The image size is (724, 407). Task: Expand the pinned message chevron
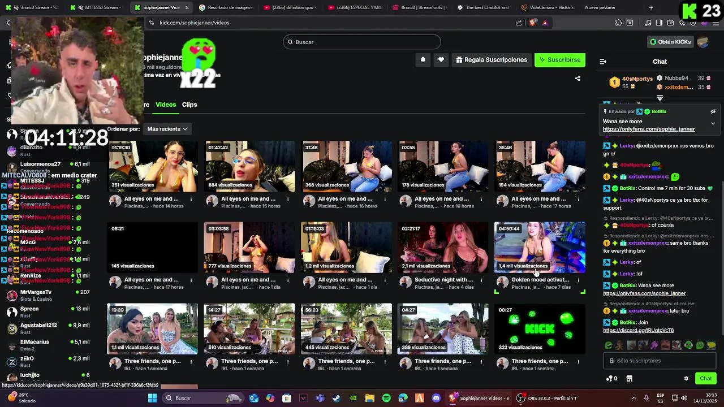tap(713, 123)
